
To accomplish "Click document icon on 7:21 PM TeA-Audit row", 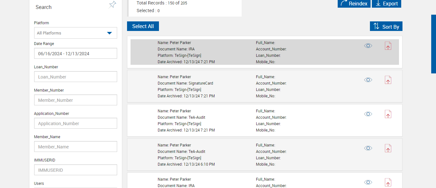I will tap(388, 114).
